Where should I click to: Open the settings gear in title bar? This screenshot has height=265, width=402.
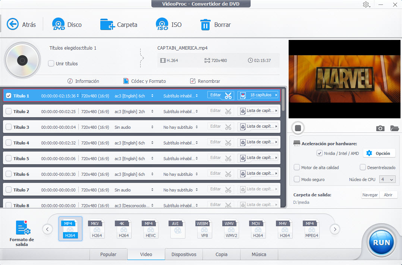[x=366, y=4]
